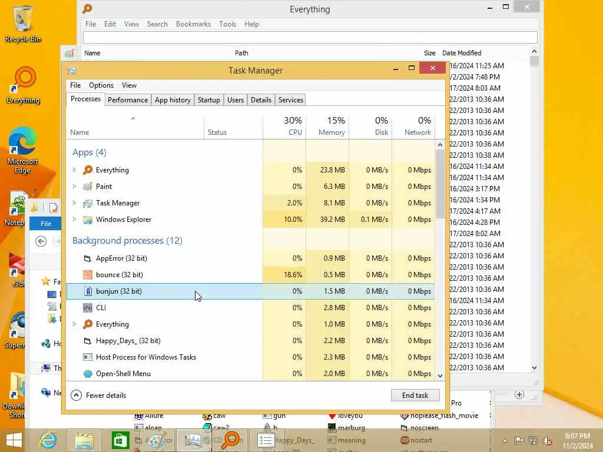Viewport: 603px width, 452px height.
Task: Select the Windows Explorer process icon
Action: tap(88, 220)
